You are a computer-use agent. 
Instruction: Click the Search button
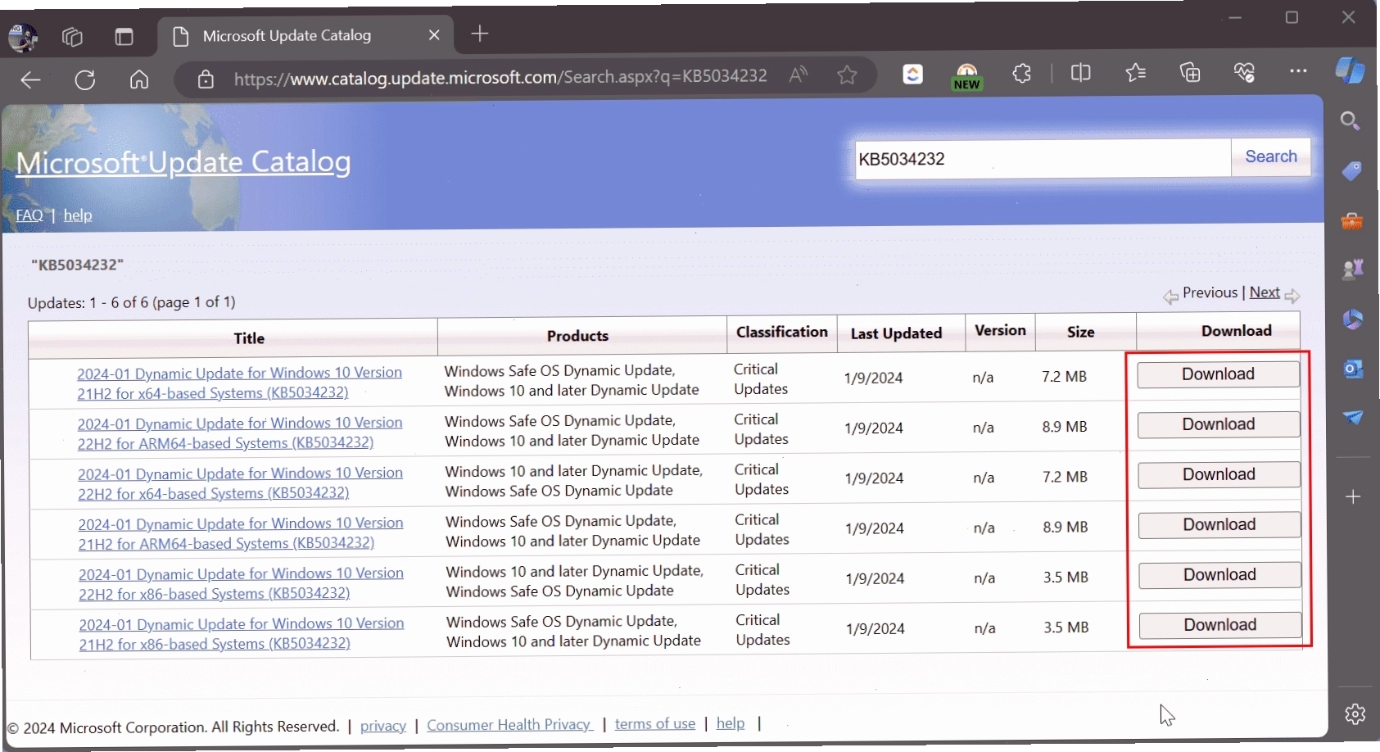coord(1271,156)
